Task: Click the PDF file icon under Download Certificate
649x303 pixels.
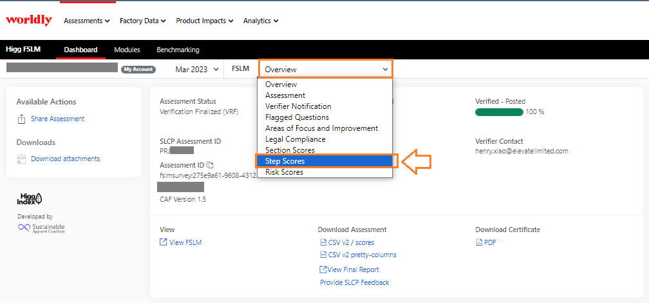Action: pos(479,242)
